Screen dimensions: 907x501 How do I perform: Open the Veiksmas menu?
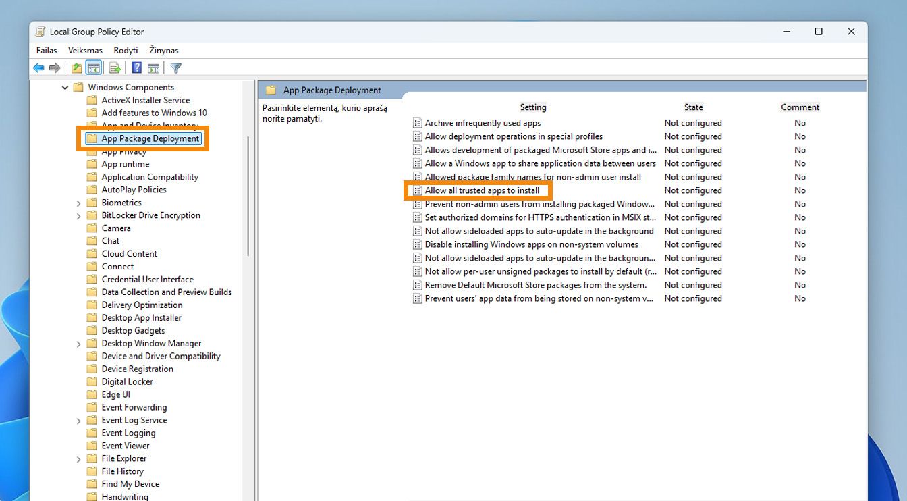click(x=85, y=50)
